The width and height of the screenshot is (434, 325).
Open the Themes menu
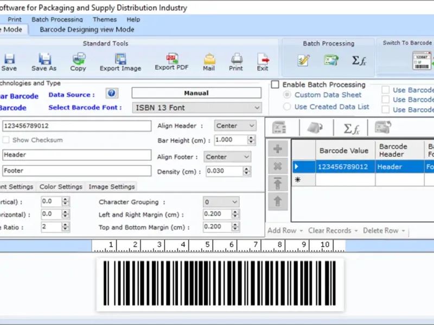pos(104,19)
